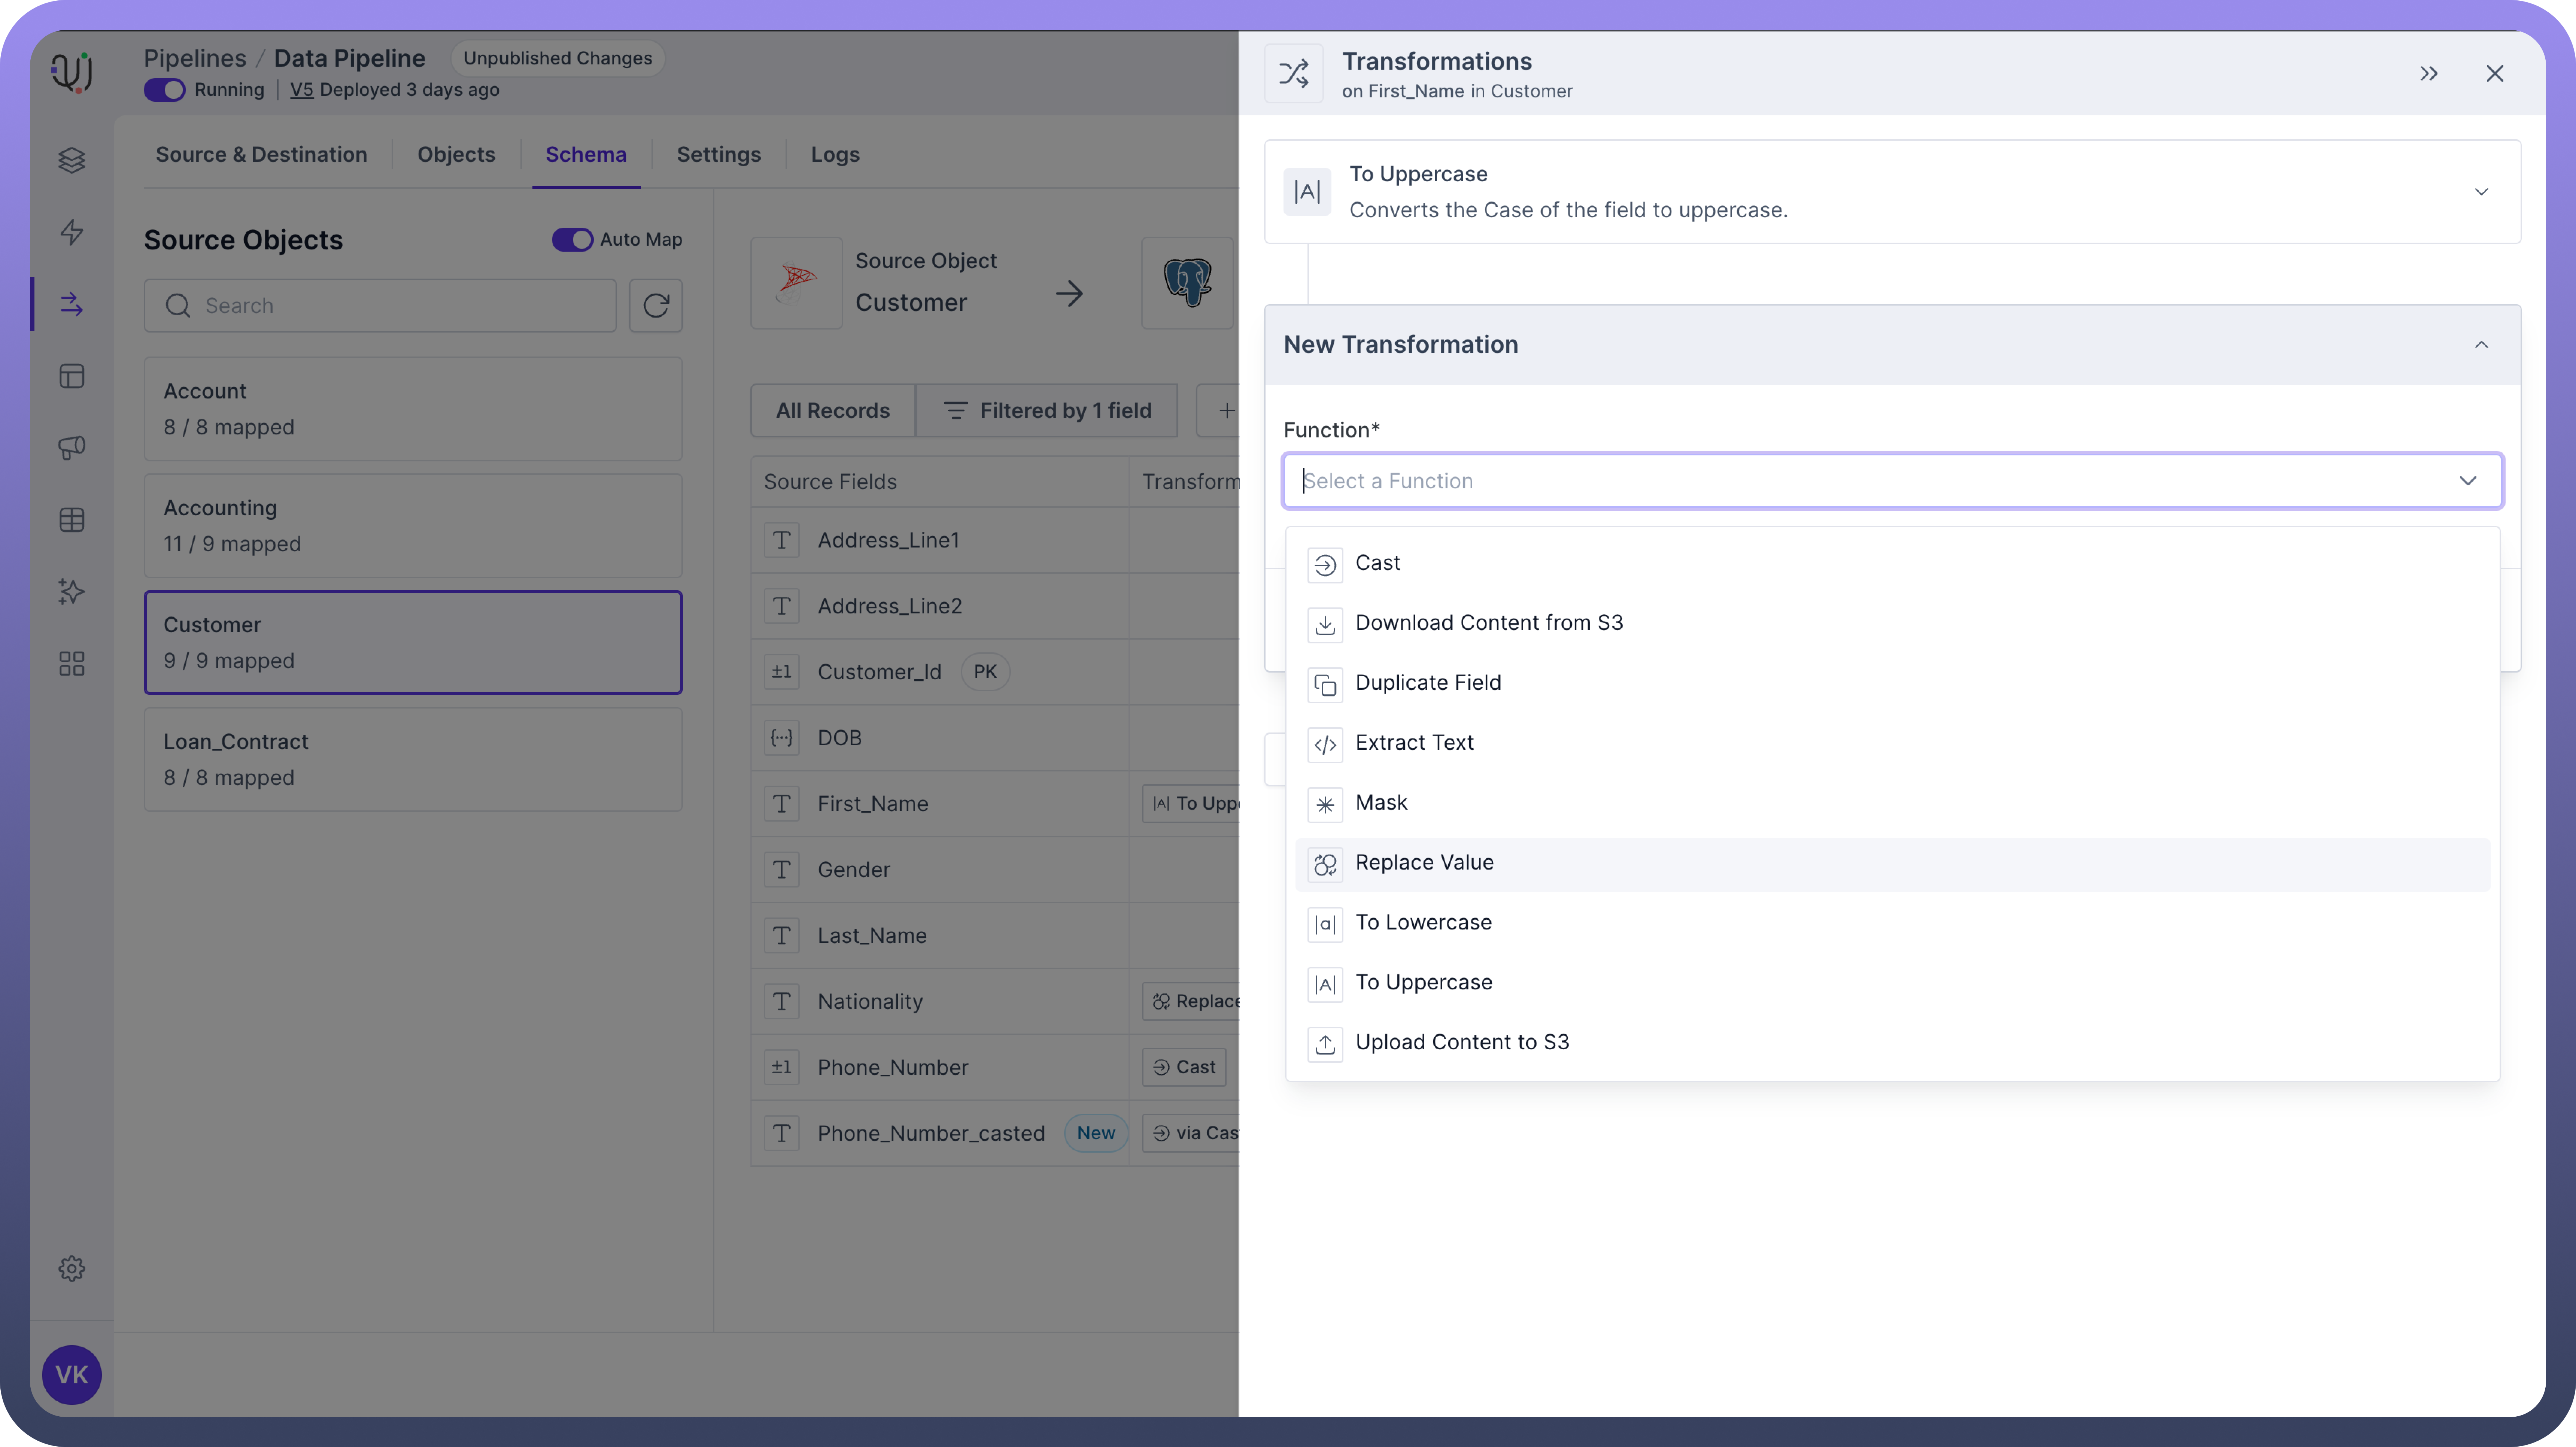The image size is (2576, 1447).
Task: Click the layers stack sidebar icon
Action: pos(71,160)
